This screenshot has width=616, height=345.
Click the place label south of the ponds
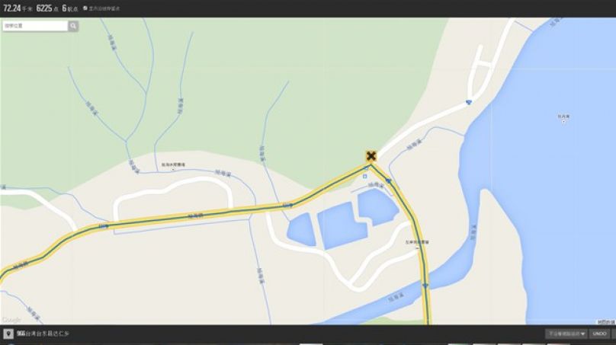417,243
